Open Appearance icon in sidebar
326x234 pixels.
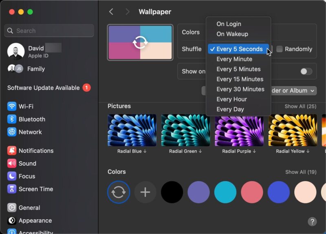[12, 221]
